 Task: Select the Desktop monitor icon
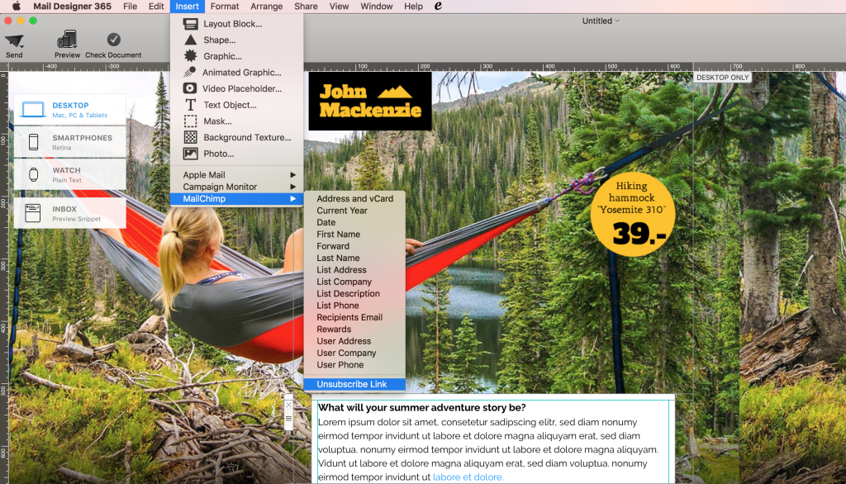coord(33,110)
